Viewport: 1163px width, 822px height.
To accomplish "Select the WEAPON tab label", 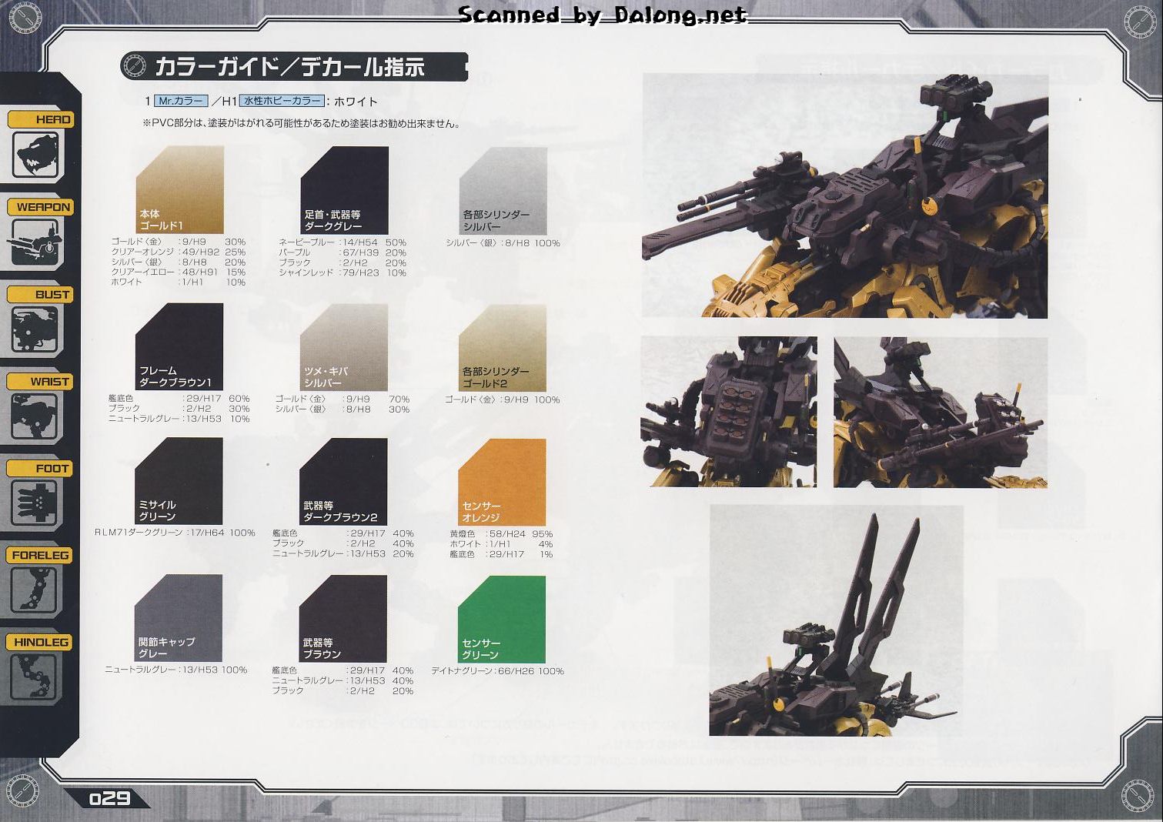I will point(40,207).
